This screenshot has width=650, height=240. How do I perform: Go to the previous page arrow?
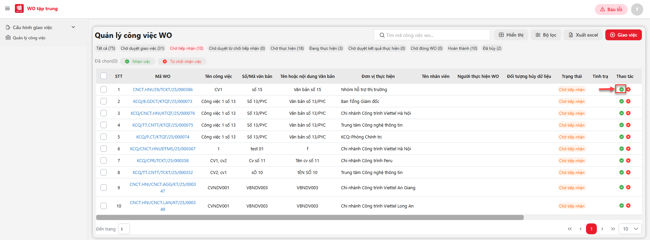[581, 229]
